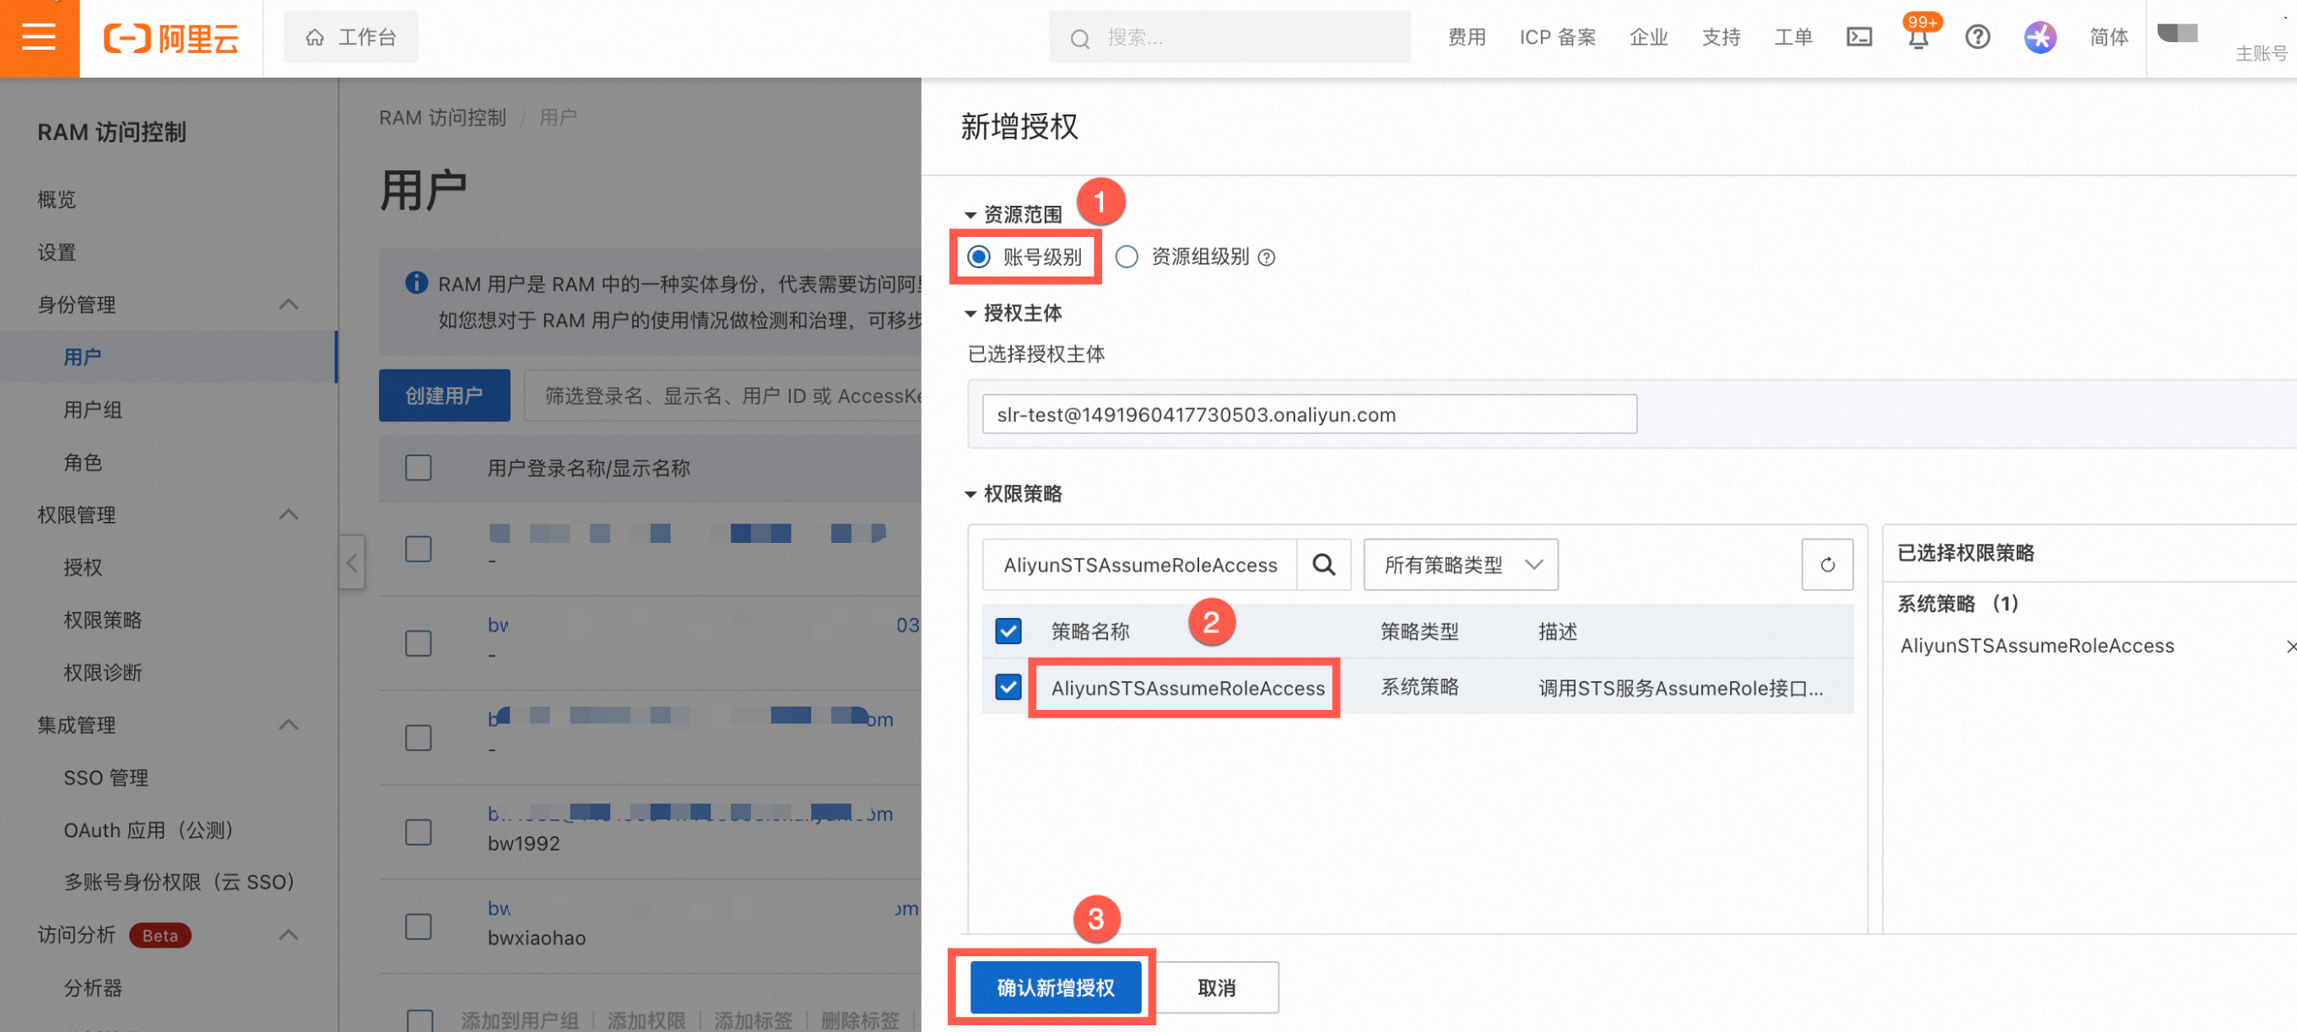Select the 账号级别 radio button
Viewport: 2297px width, 1032px height.
(x=978, y=256)
